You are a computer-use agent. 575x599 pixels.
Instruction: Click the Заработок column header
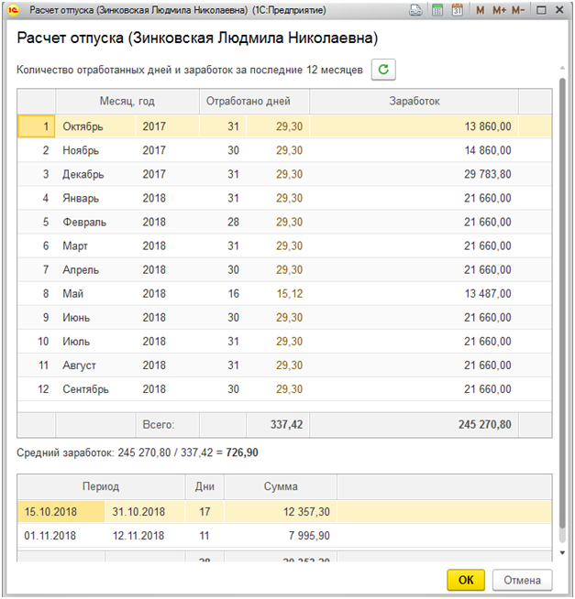[x=414, y=102]
